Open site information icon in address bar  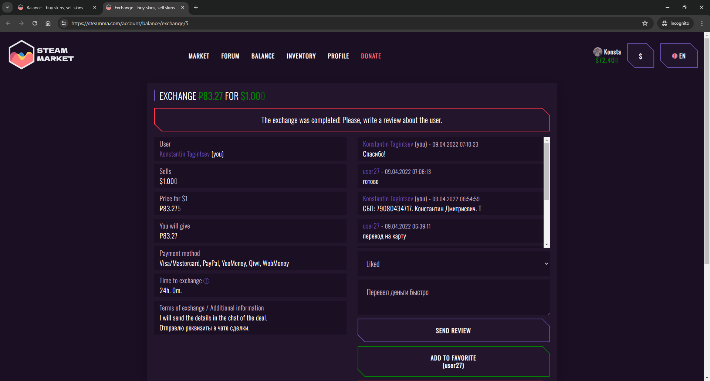pos(64,23)
